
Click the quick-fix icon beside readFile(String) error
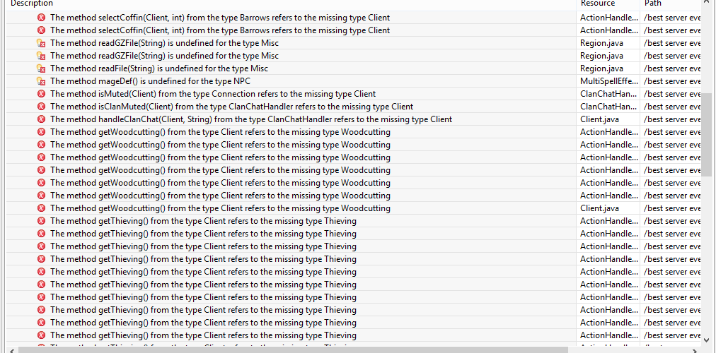[x=41, y=68]
